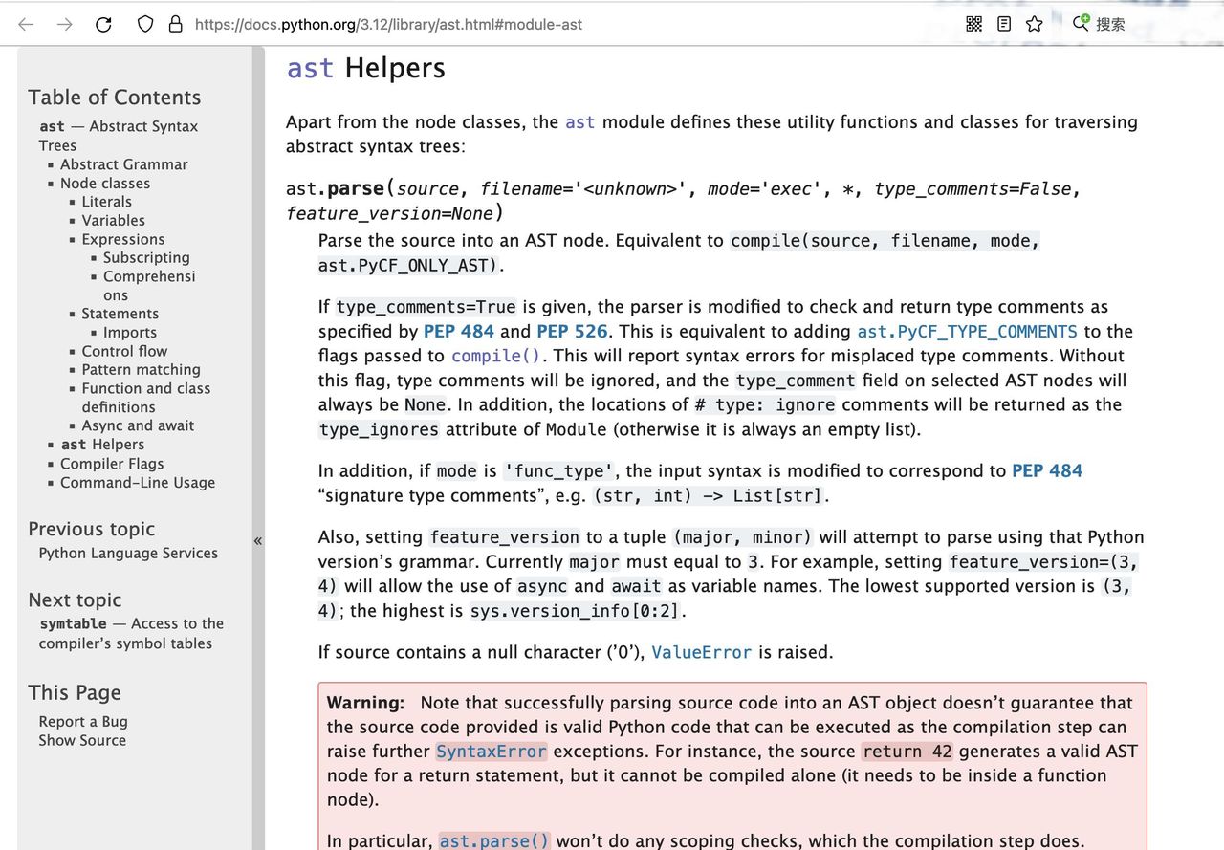Click the browser forward arrow
1224x850 pixels.
(64, 24)
